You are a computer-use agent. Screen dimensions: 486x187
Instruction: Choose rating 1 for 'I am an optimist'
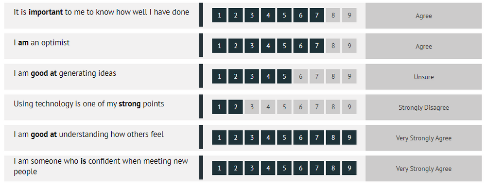coord(220,46)
